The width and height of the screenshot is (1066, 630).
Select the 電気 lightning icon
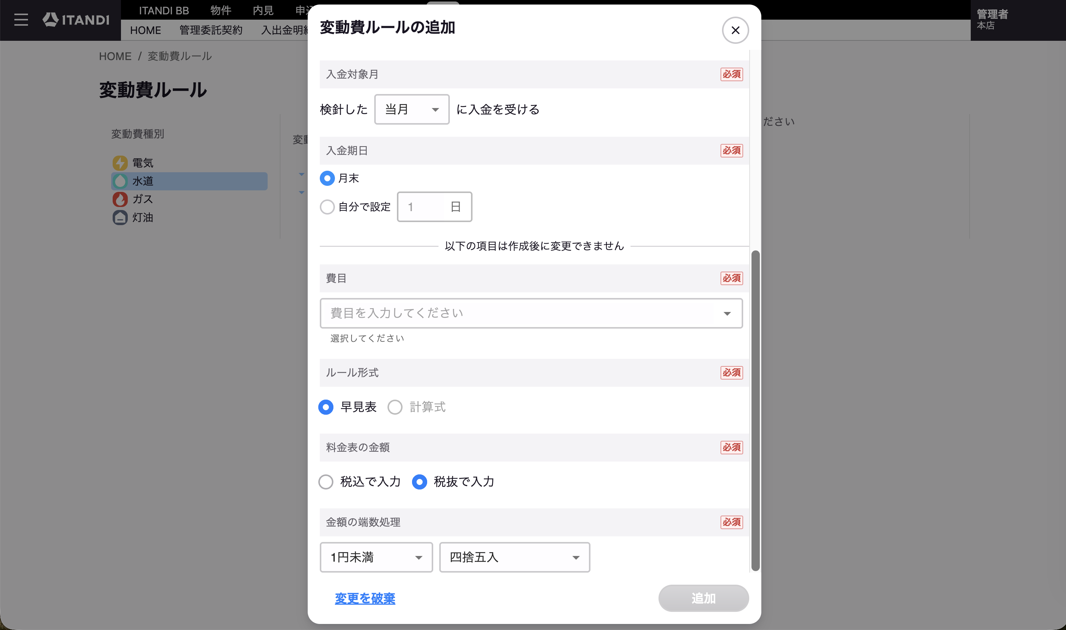click(120, 163)
